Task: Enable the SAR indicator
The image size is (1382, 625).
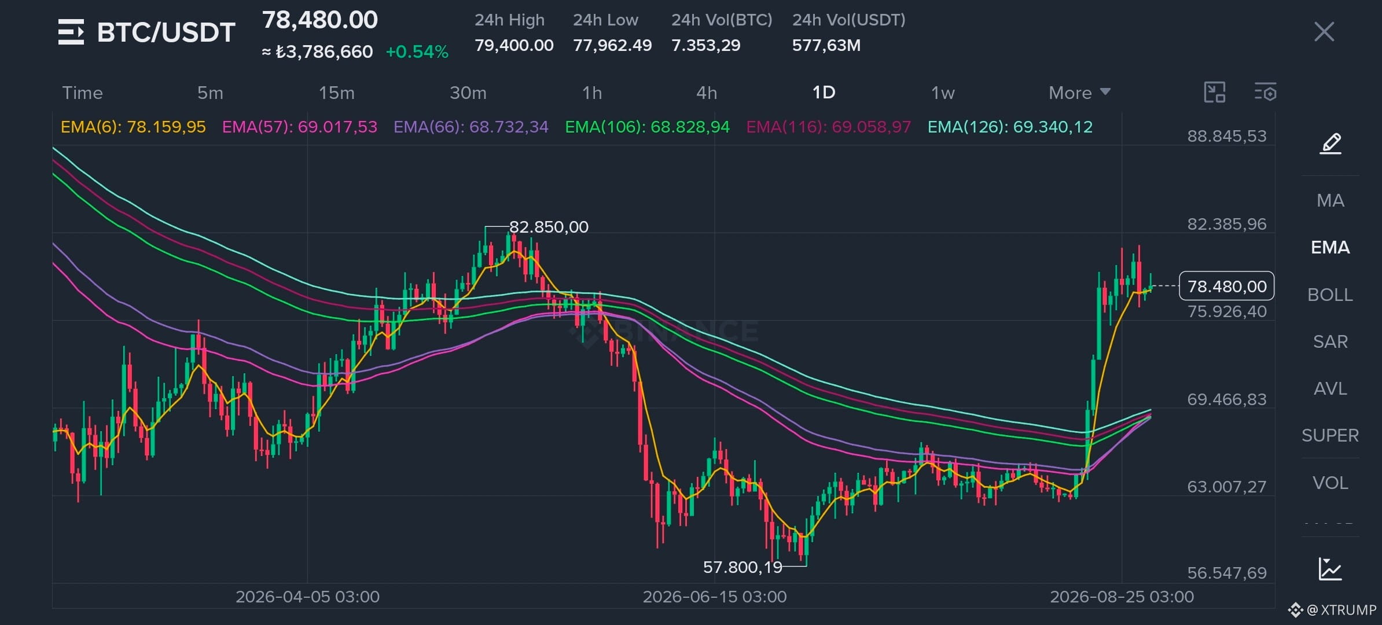Action: point(1330,342)
